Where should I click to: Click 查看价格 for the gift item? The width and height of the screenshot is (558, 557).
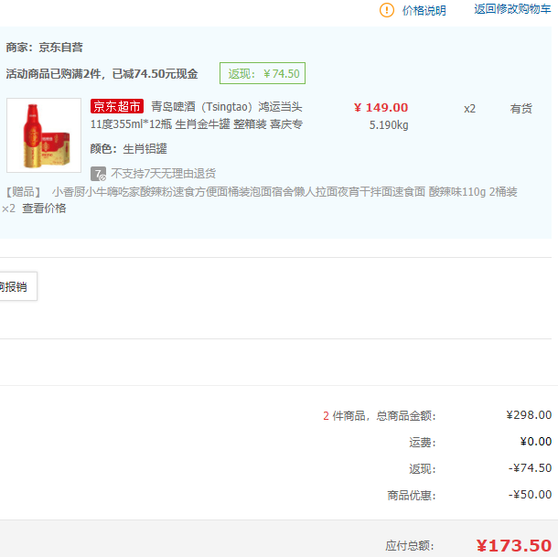[44, 208]
